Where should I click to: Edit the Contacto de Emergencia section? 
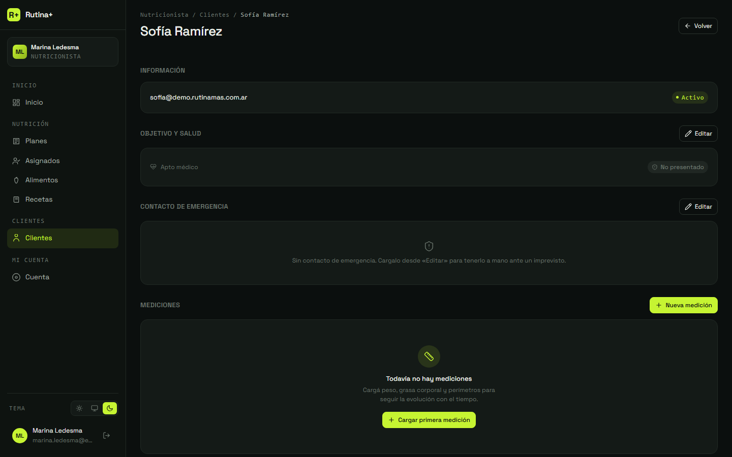tap(698, 207)
